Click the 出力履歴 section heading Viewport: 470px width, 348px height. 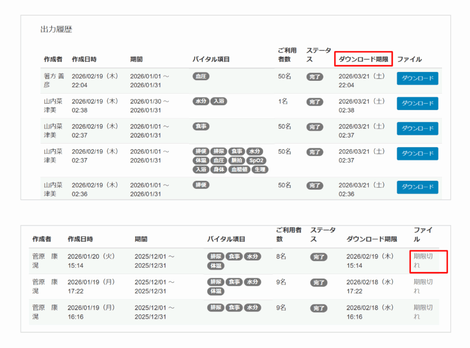pos(56,30)
